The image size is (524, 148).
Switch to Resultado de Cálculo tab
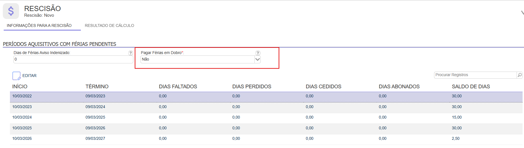pyautogui.click(x=109, y=25)
